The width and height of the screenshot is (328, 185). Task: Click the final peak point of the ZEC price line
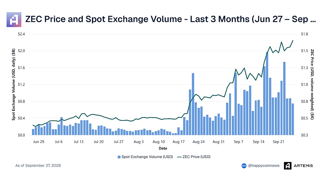(x=293, y=40)
